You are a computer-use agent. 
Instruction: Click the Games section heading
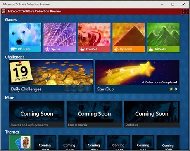coord(11,19)
